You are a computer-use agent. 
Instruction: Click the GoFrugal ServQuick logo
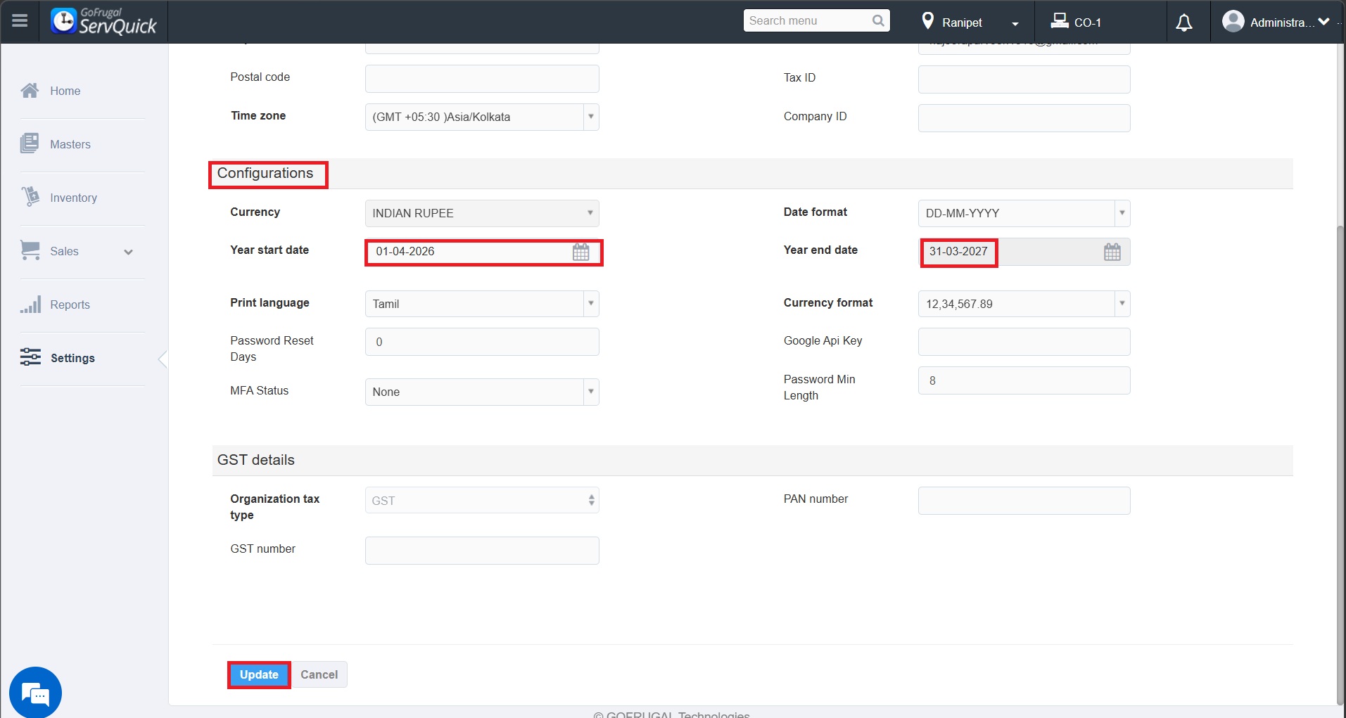point(103,22)
